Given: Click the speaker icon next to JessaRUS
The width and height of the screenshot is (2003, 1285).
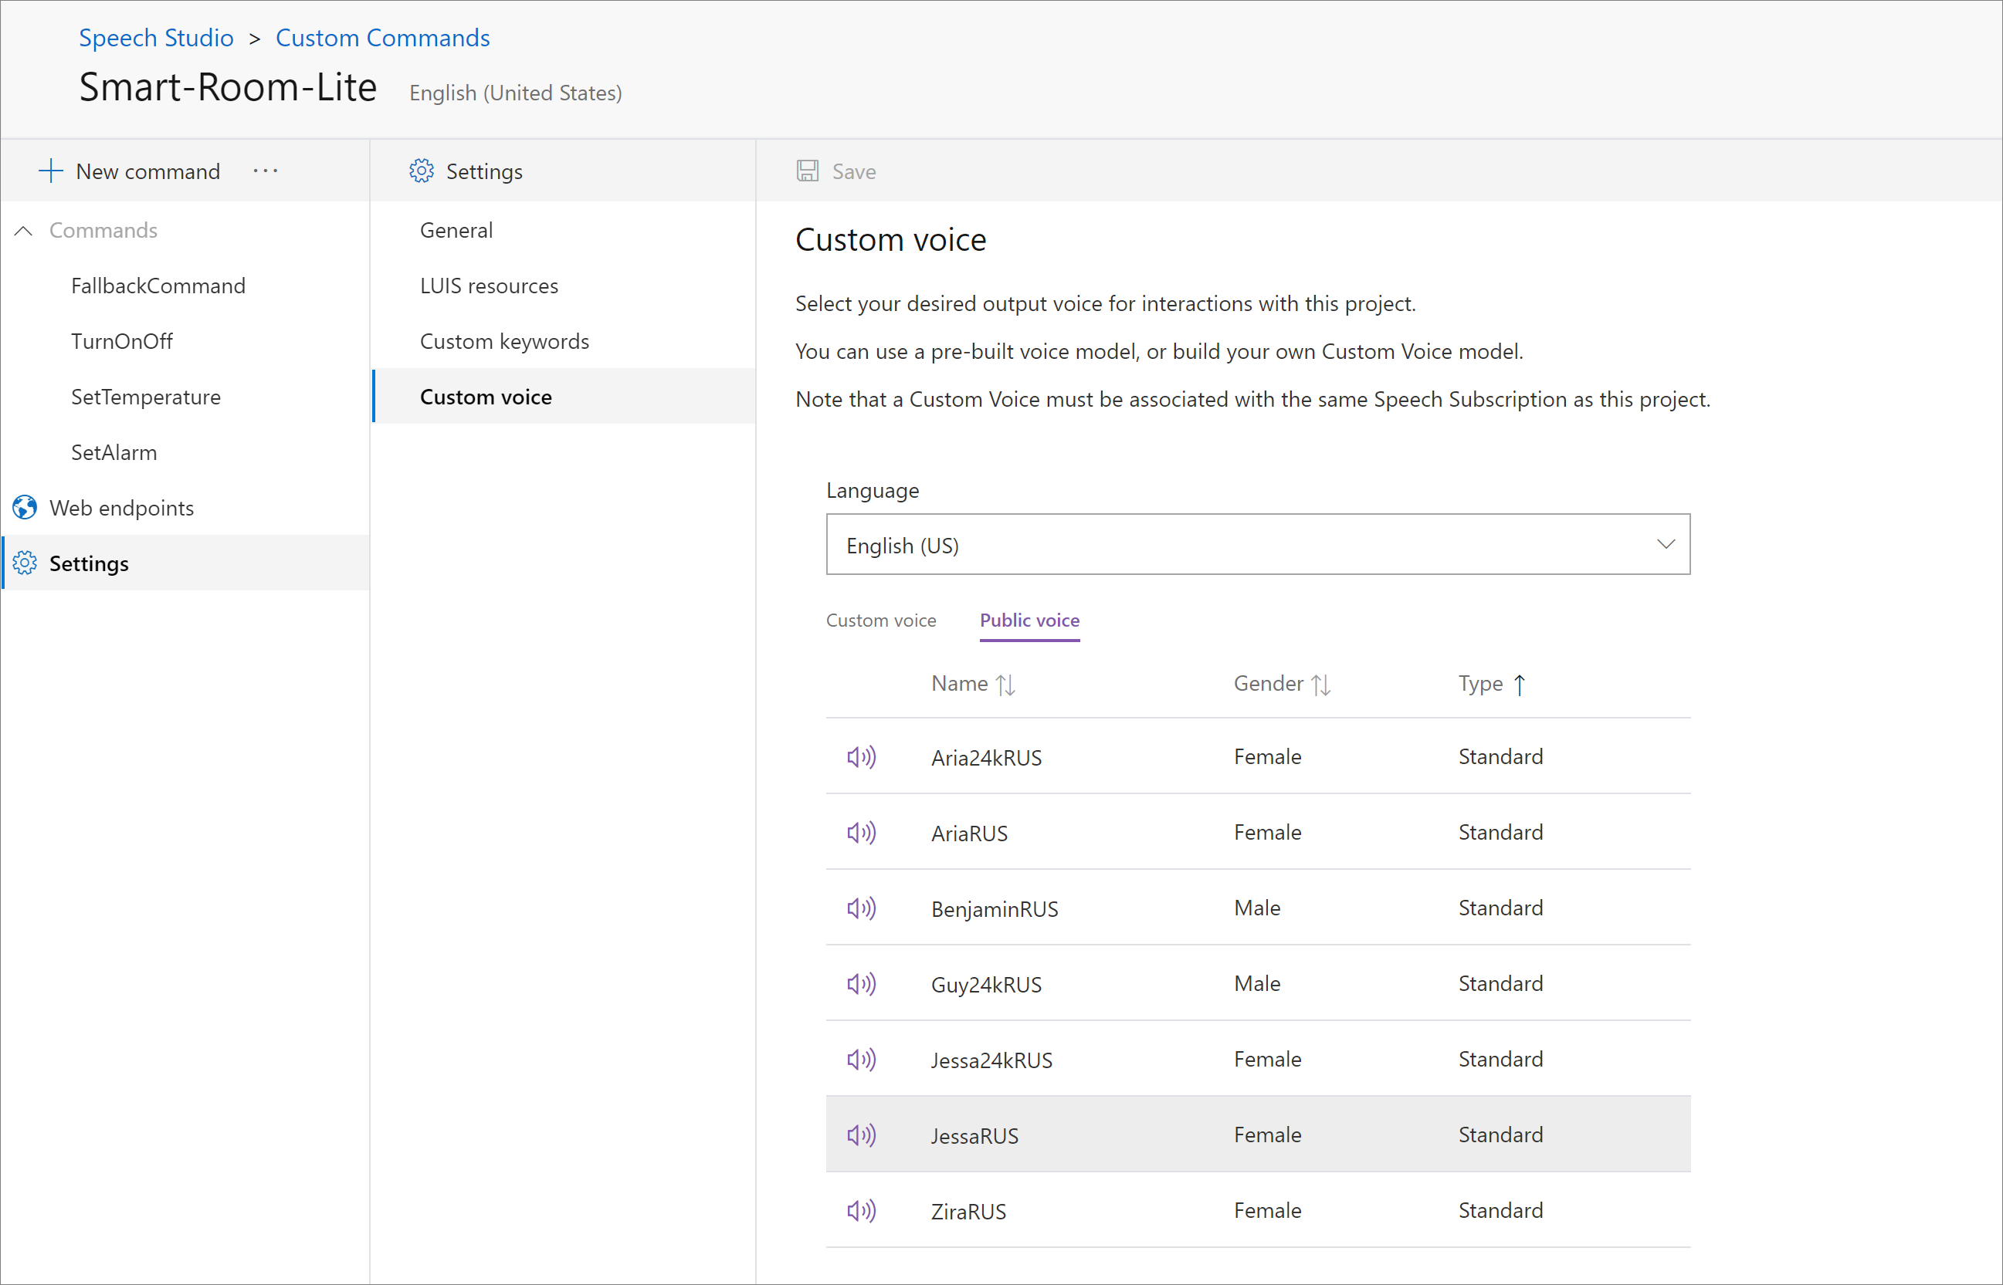Looking at the screenshot, I should 863,1135.
